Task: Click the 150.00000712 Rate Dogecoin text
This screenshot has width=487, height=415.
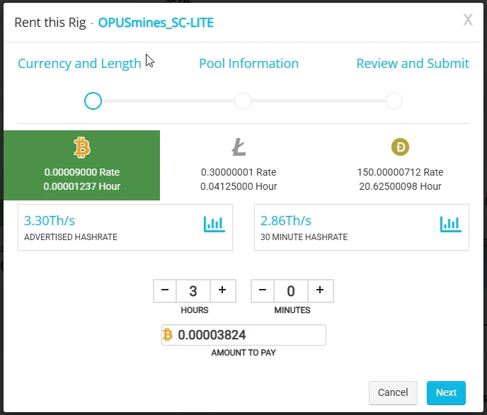Action: click(x=400, y=172)
